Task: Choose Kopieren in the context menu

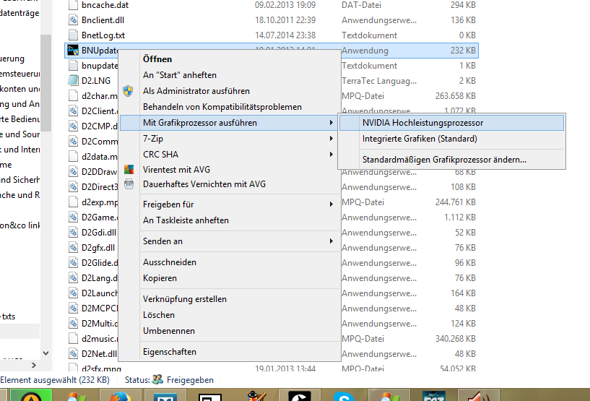Action: coord(229,278)
